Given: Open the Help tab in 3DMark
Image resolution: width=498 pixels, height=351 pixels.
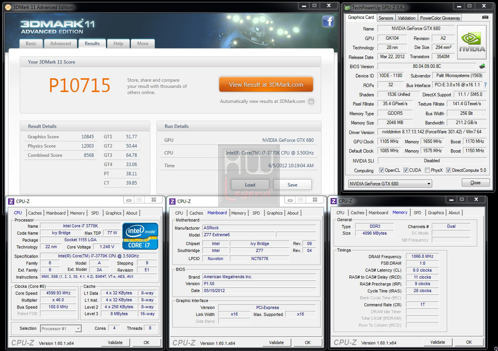Looking at the screenshot, I should pos(119,44).
